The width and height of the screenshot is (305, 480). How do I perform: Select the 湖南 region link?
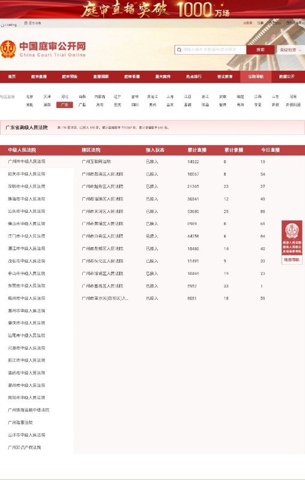pyautogui.click(x=47, y=104)
